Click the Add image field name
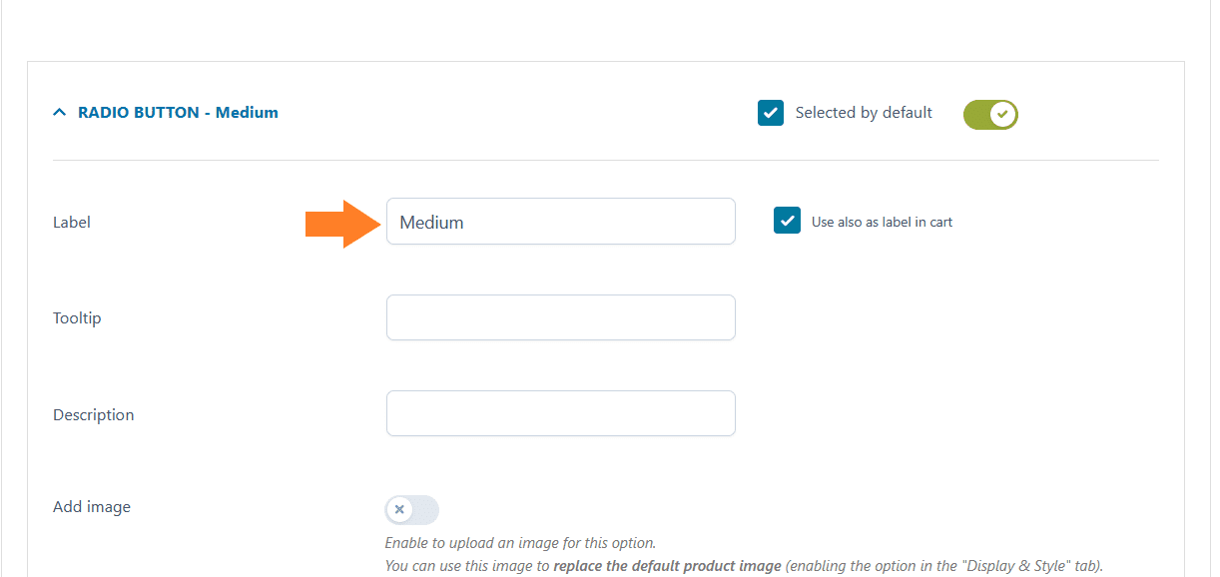Image resolution: width=1220 pixels, height=577 pixels. pyautogui.click(x=92, y=507)
